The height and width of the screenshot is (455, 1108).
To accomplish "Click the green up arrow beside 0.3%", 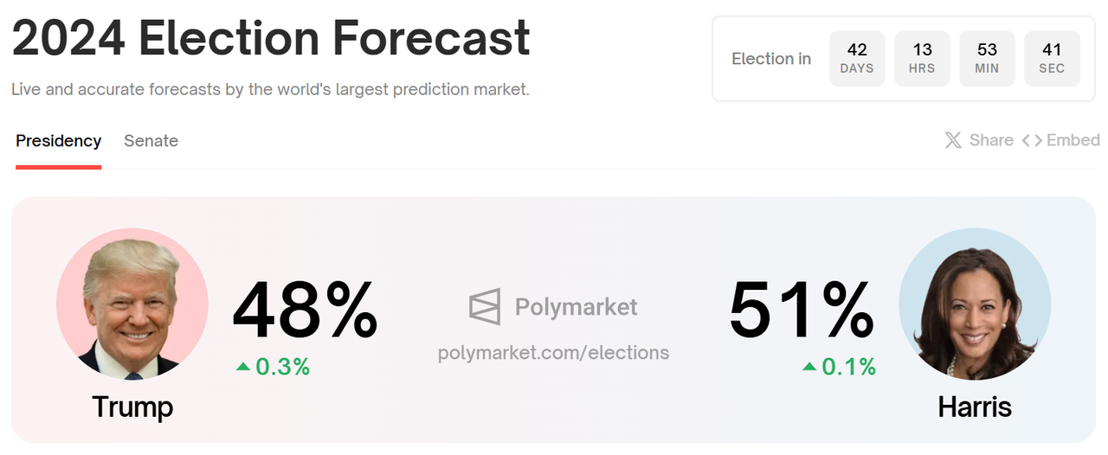I will pyautogui.click(x=243, y=367).
